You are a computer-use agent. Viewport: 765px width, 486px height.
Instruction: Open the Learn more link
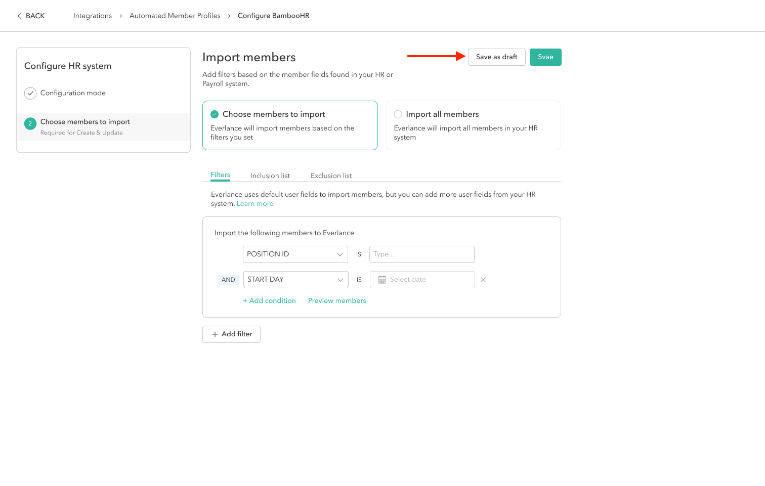[x=255, y=204]
